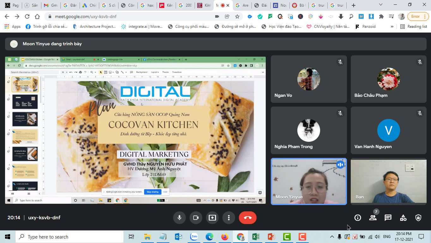This screenshot has width=431, height=243.
Task: Switch to the Gmail browser tab
Action: pos(51,5)
